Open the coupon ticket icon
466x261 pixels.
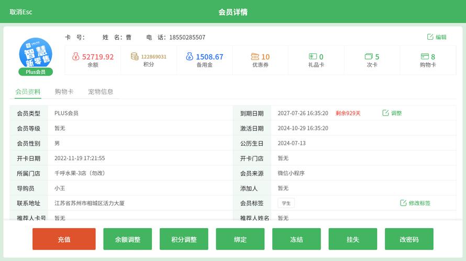click(x=255, y=57)
